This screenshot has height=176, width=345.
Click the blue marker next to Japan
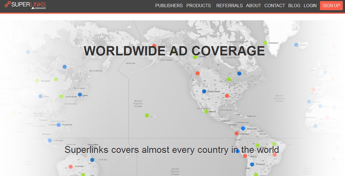(80, 94)
